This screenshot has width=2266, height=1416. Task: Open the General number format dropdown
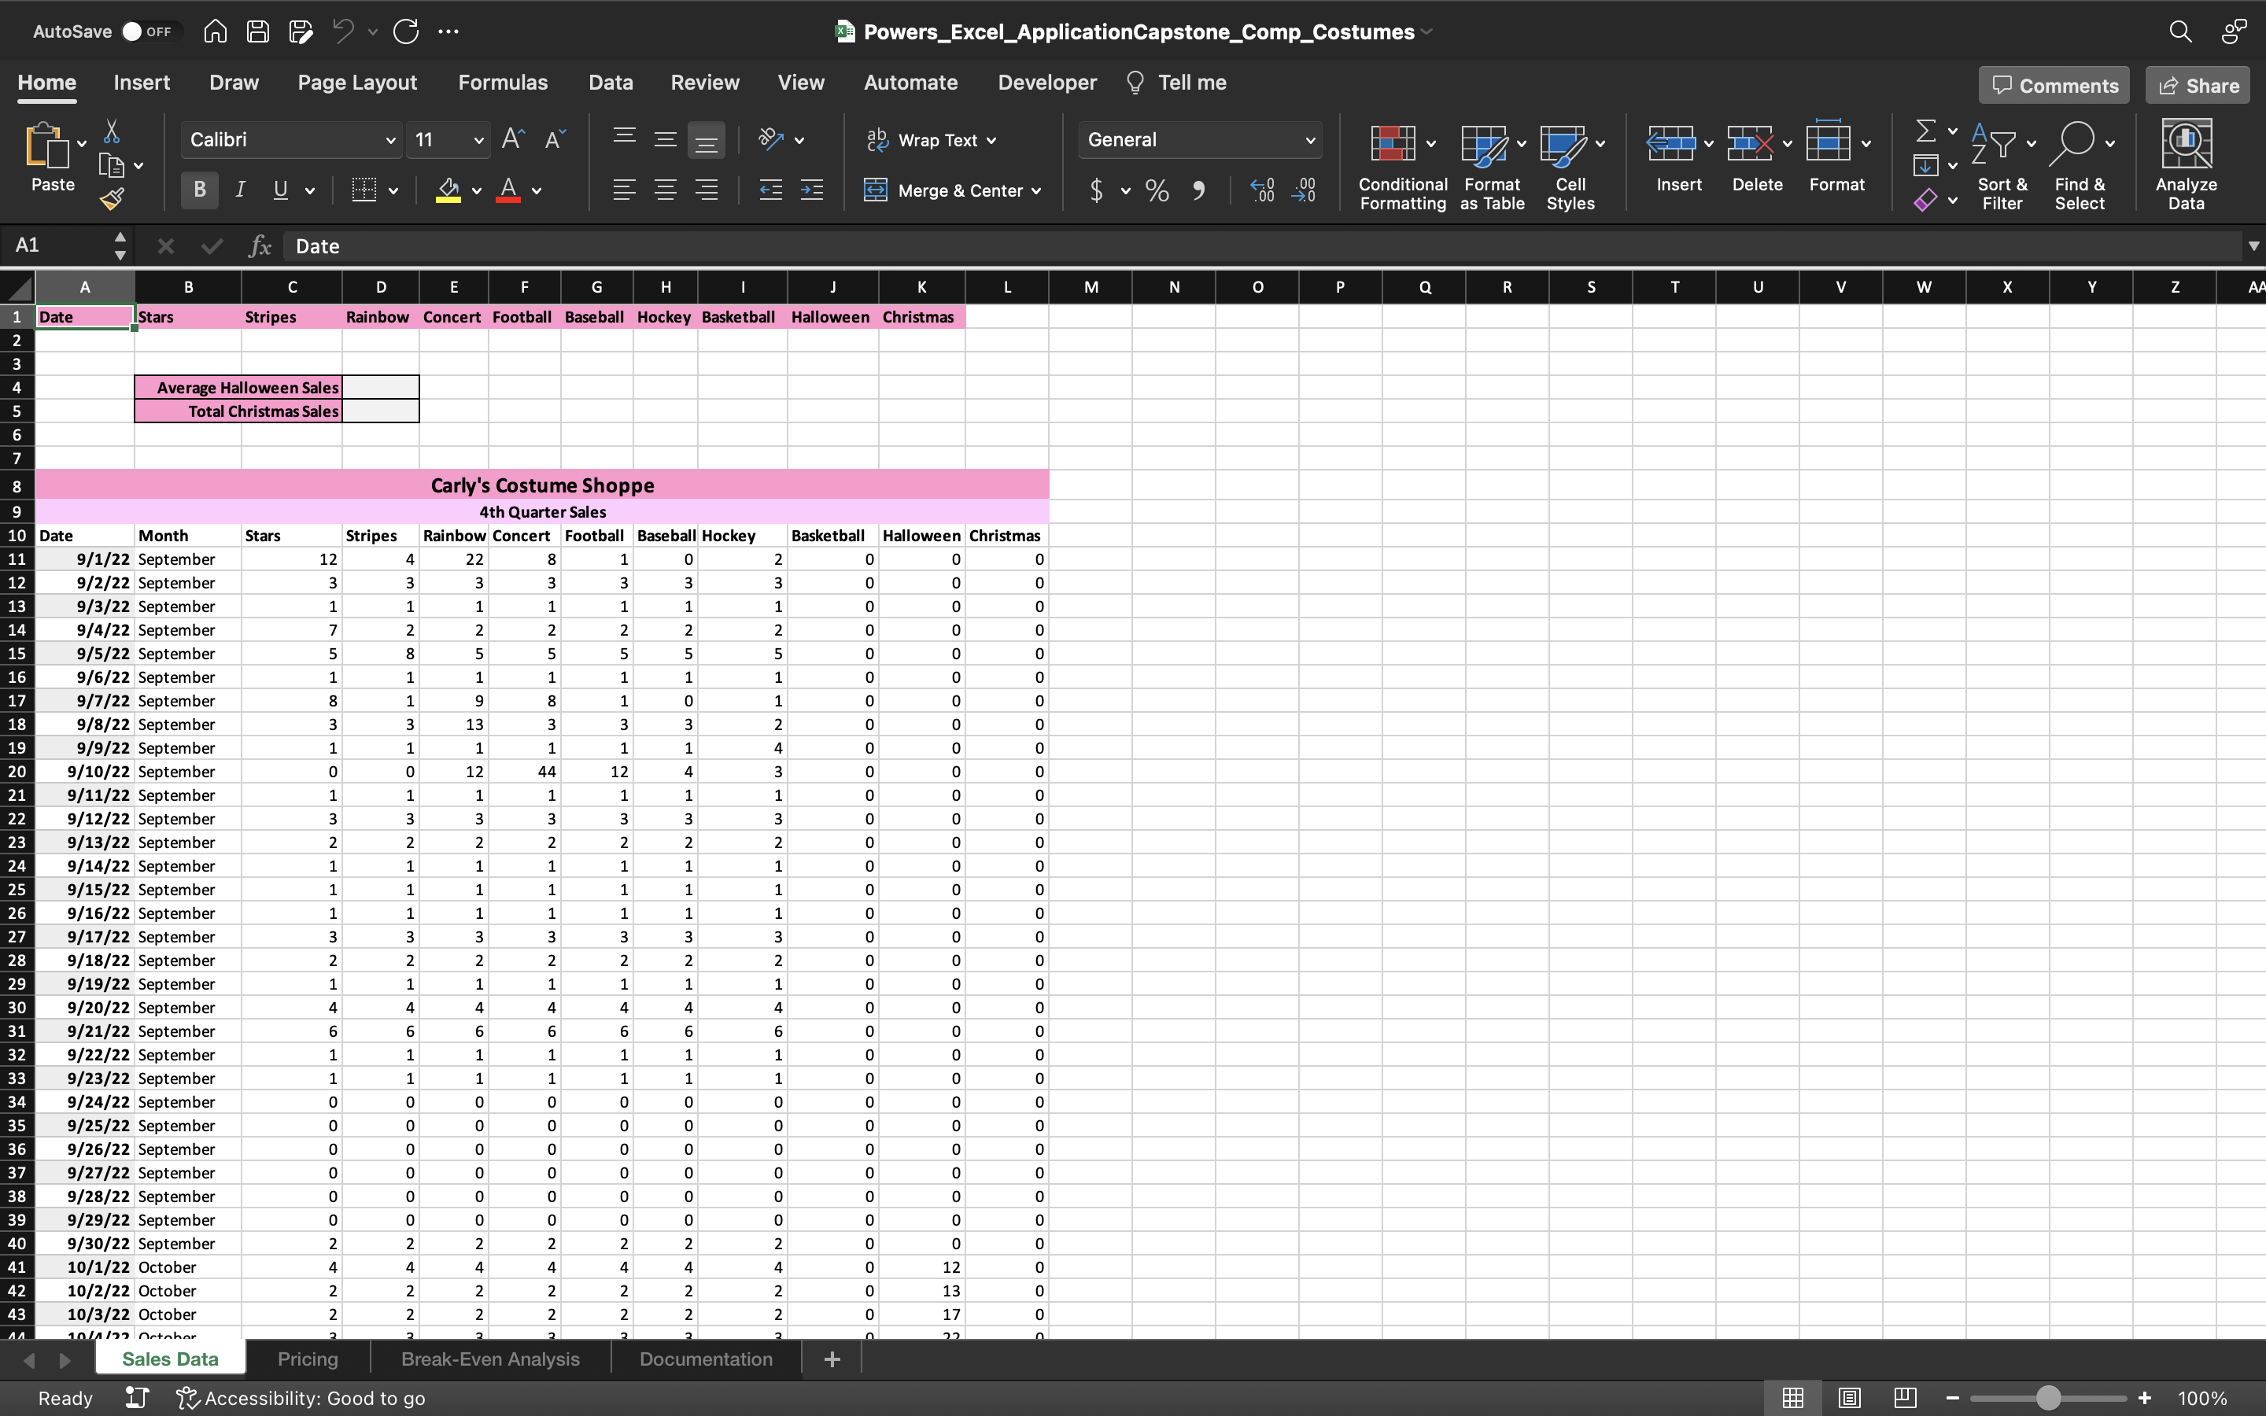1309,139
